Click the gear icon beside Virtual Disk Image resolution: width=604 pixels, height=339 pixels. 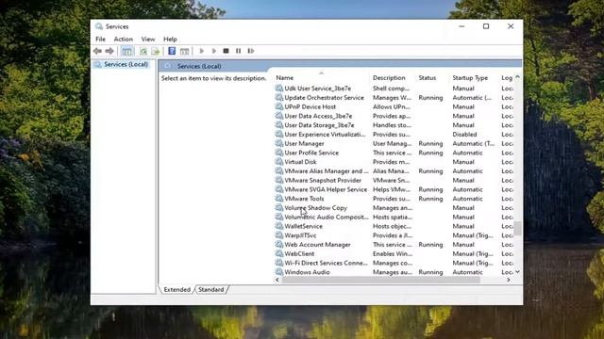coord(279,162)
